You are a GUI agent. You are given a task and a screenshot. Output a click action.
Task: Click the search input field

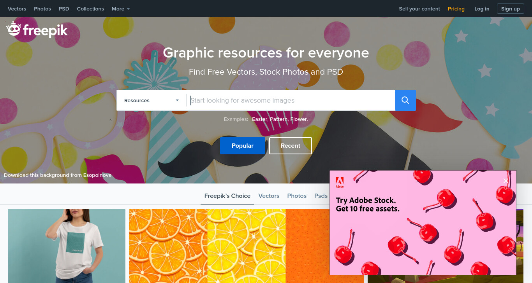pos(291,100)
